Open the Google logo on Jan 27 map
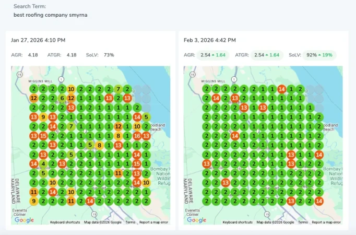This screenshot has height=235, width=356. point(24,220)
